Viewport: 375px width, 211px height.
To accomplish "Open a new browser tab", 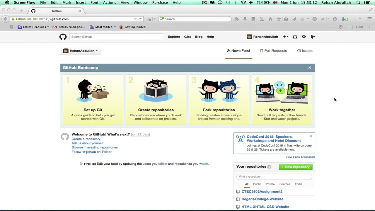I will tap(21, 11).
